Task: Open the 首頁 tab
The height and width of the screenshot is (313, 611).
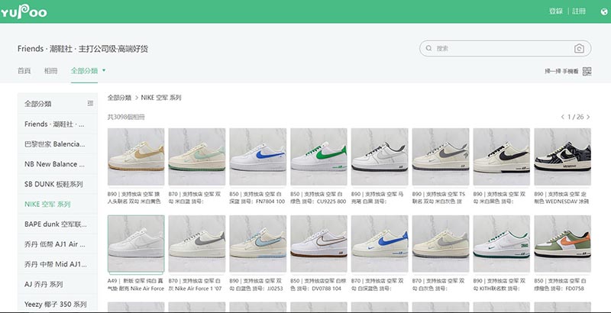Action: [x=24, y=71]
